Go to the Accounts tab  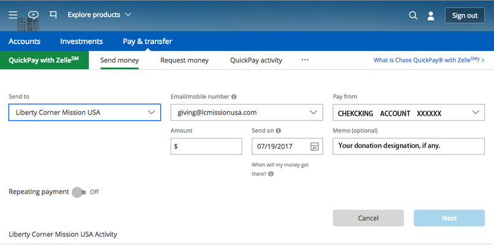25,41
